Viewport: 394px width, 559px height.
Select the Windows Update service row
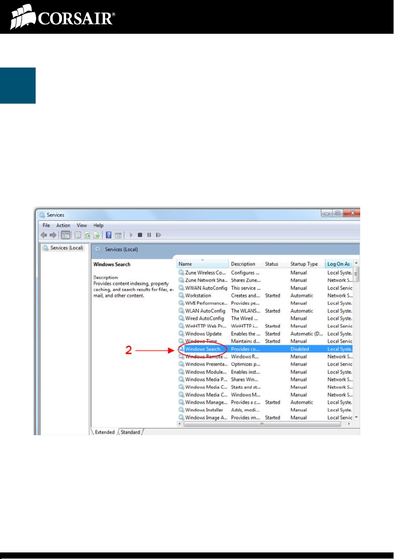tap(203, 333)
